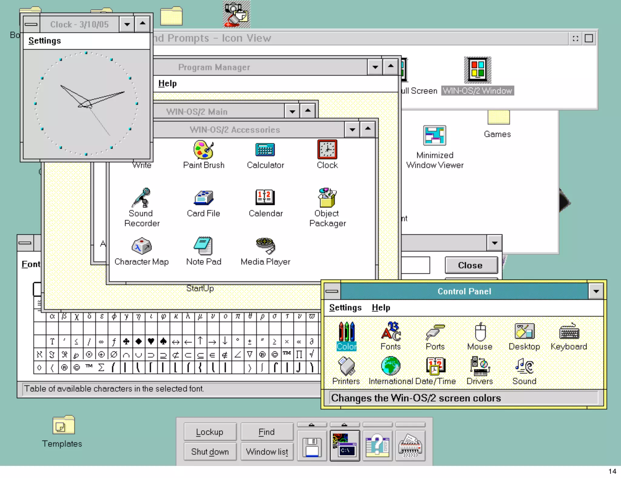Select the heart symbol in the character grid

151,342
